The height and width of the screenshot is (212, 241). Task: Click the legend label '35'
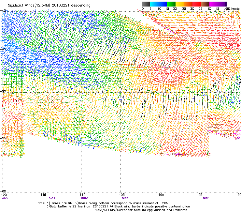201,9
